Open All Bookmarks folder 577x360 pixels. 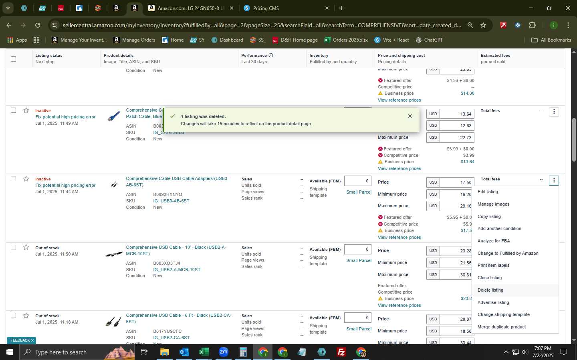coord(551,40)
